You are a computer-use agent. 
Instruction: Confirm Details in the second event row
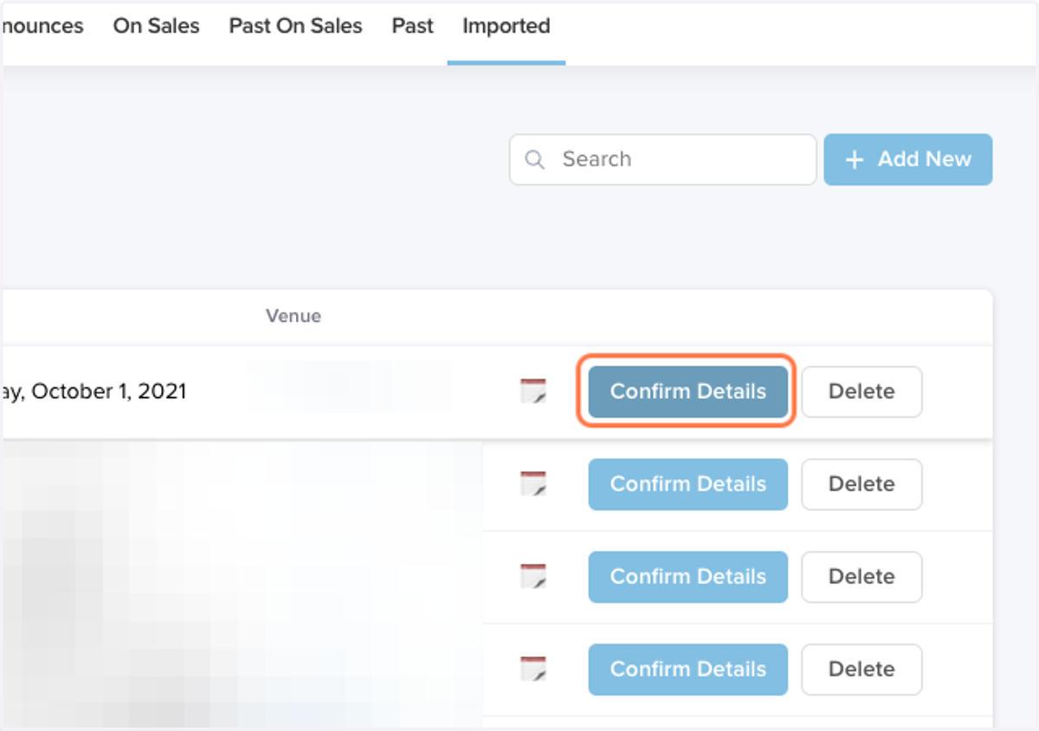[688, 484]
